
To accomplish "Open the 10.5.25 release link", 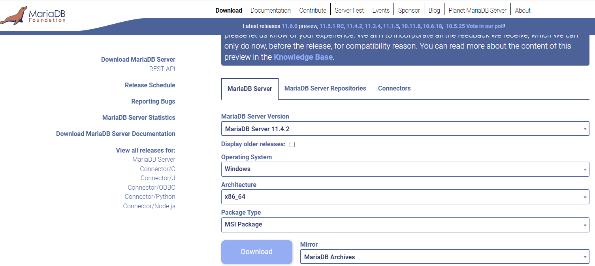I will coord(455,26).
